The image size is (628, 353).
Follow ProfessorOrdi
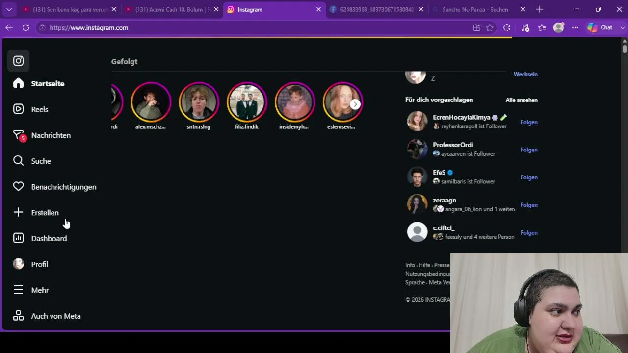click(x=529, y=150)
